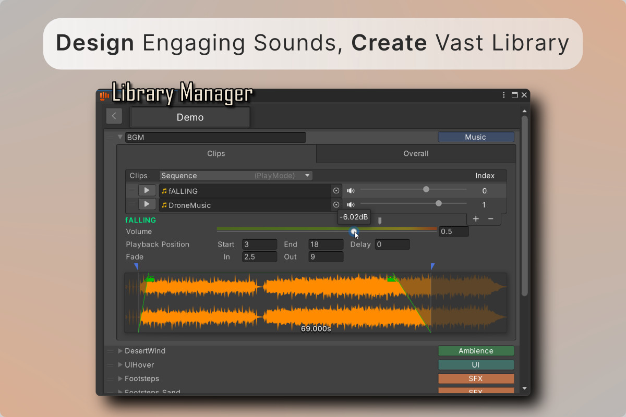Switch to the Overall tab
The height and width of the screenshot is (417, 626).
click(x=416, y=153)
